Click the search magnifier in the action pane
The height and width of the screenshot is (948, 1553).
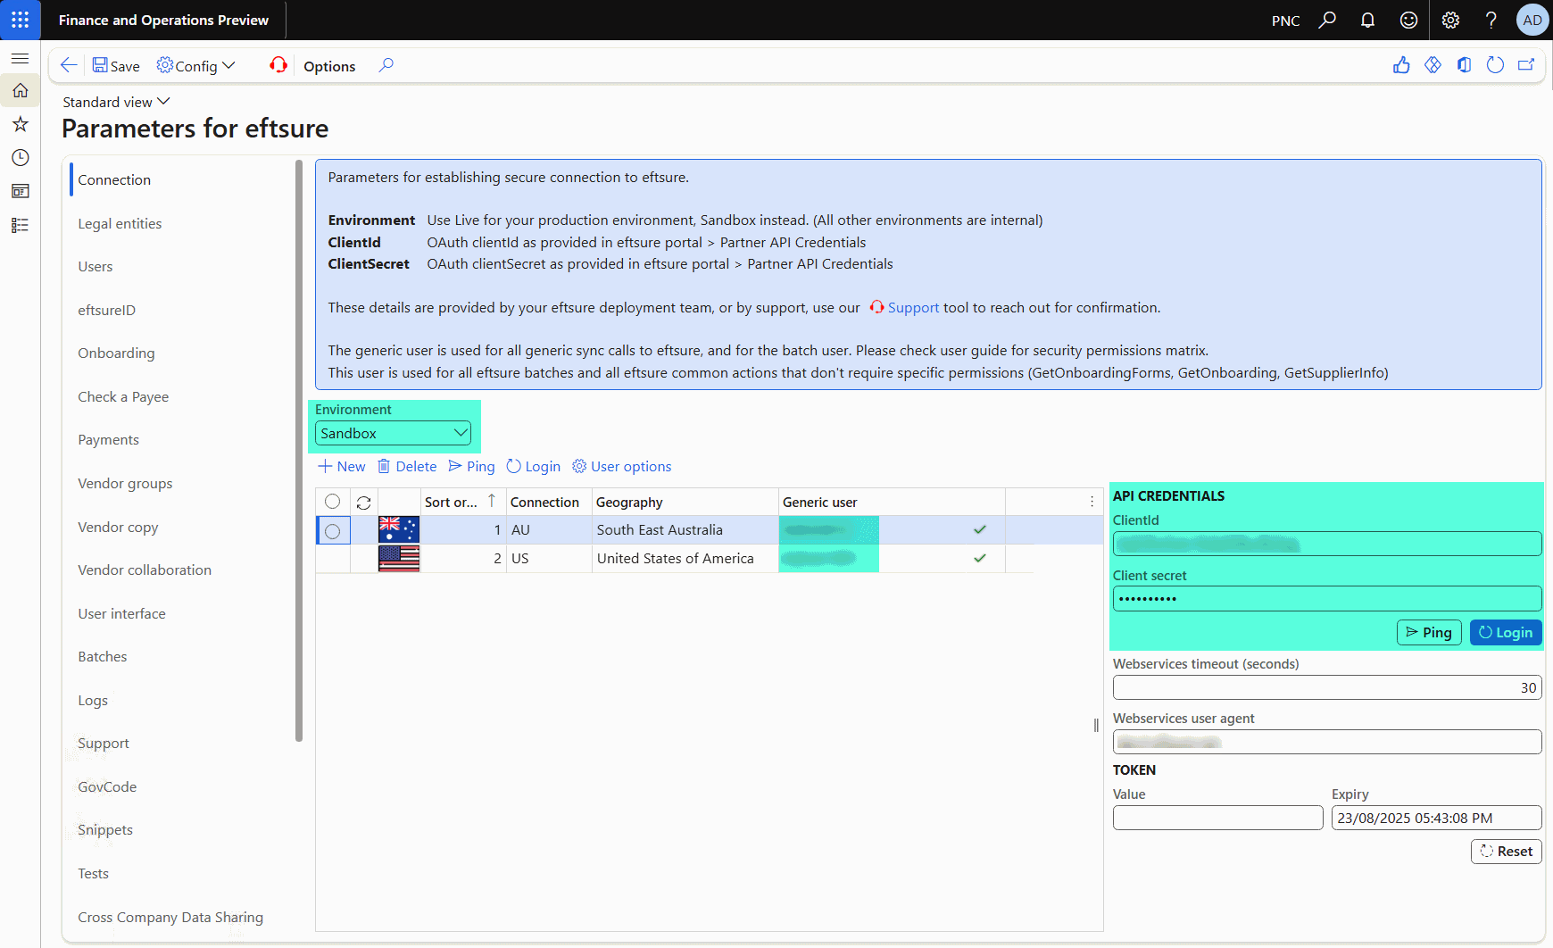386,65
